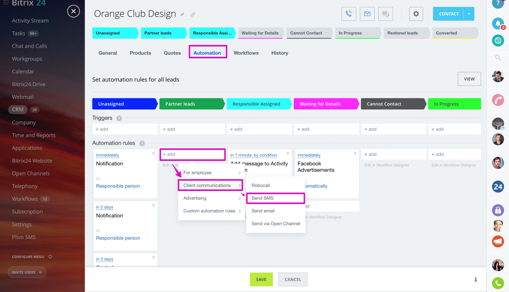509x292 pixels.
Task: Select Send email in the submenu
Action: click(275, 211)
